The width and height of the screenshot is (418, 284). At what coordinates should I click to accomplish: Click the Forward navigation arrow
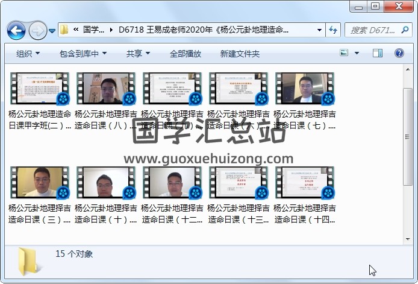(37, 30)
